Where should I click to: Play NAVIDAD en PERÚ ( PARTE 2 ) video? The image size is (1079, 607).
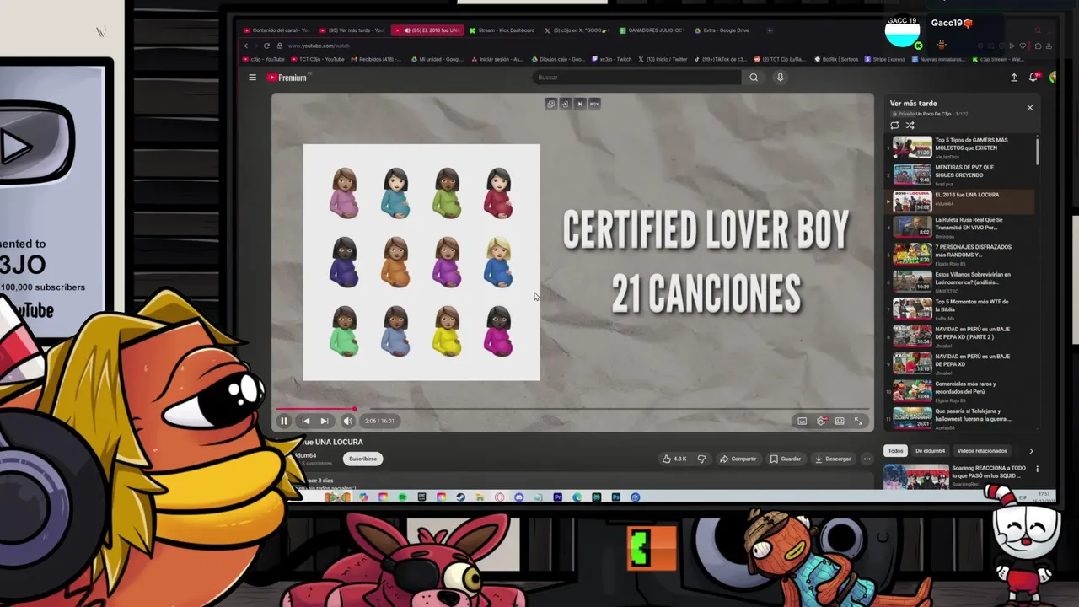click(961, 335)
